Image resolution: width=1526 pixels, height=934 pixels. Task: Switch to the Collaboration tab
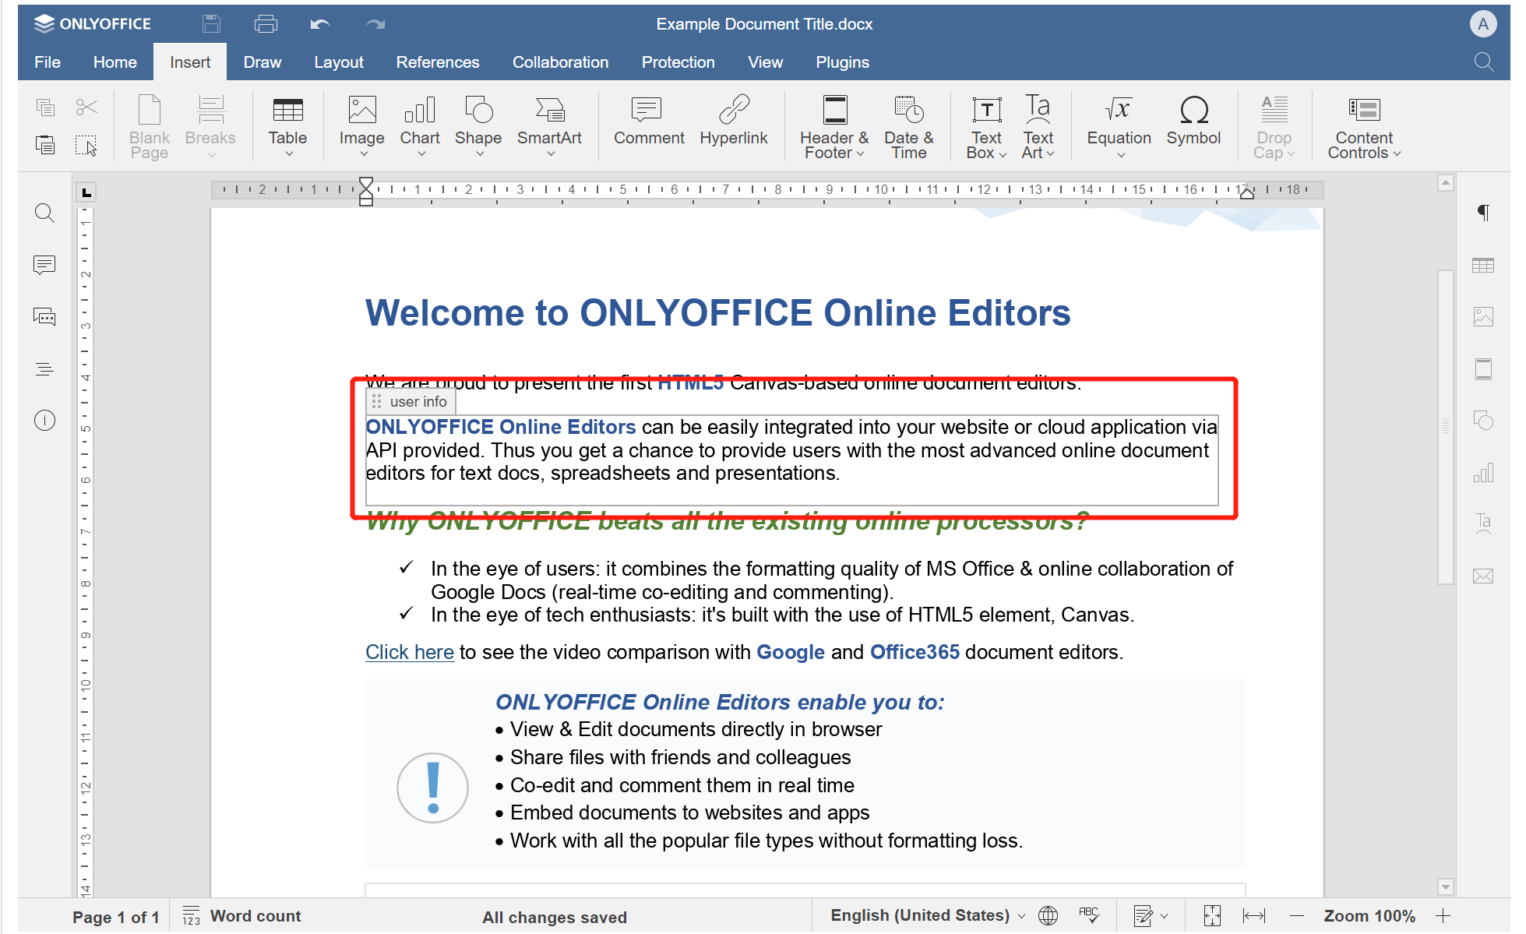[x=560, y=62]
